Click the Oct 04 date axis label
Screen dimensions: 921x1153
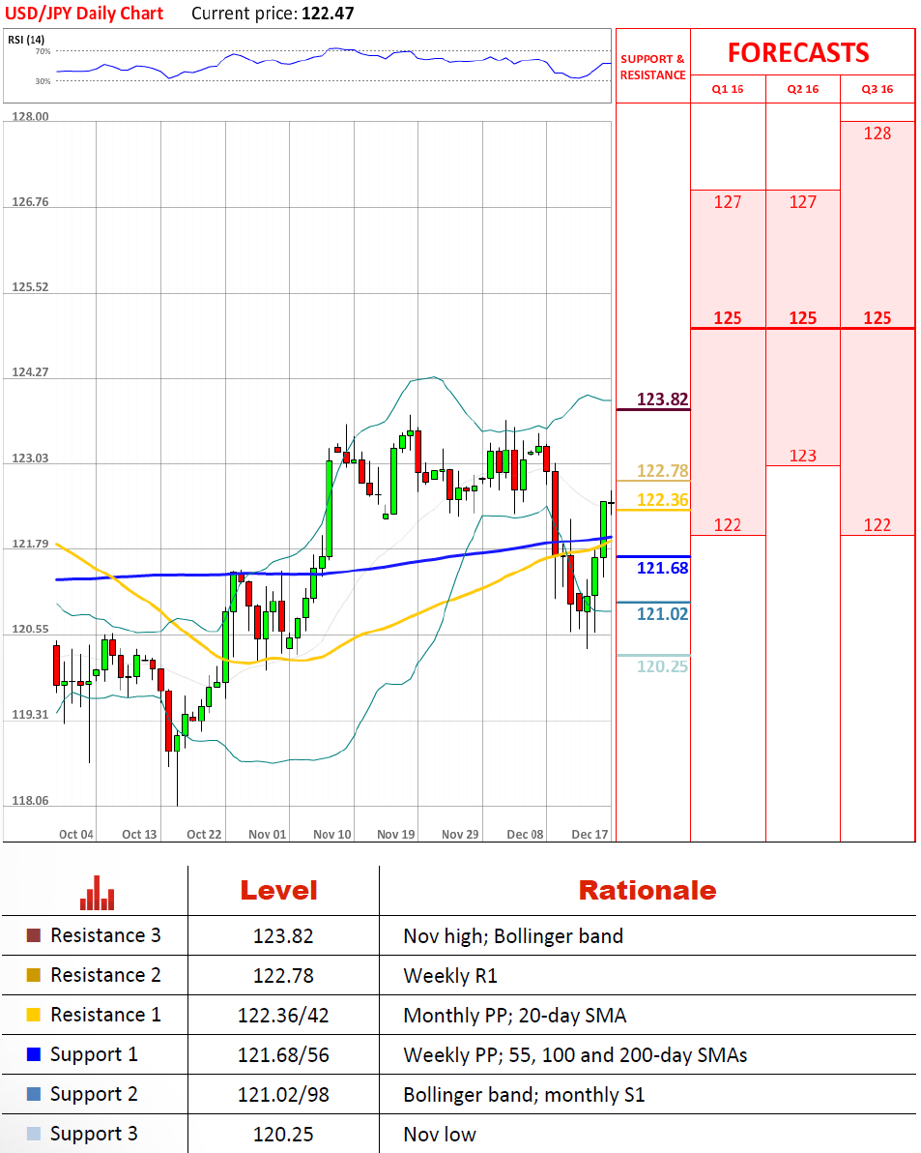76,835
